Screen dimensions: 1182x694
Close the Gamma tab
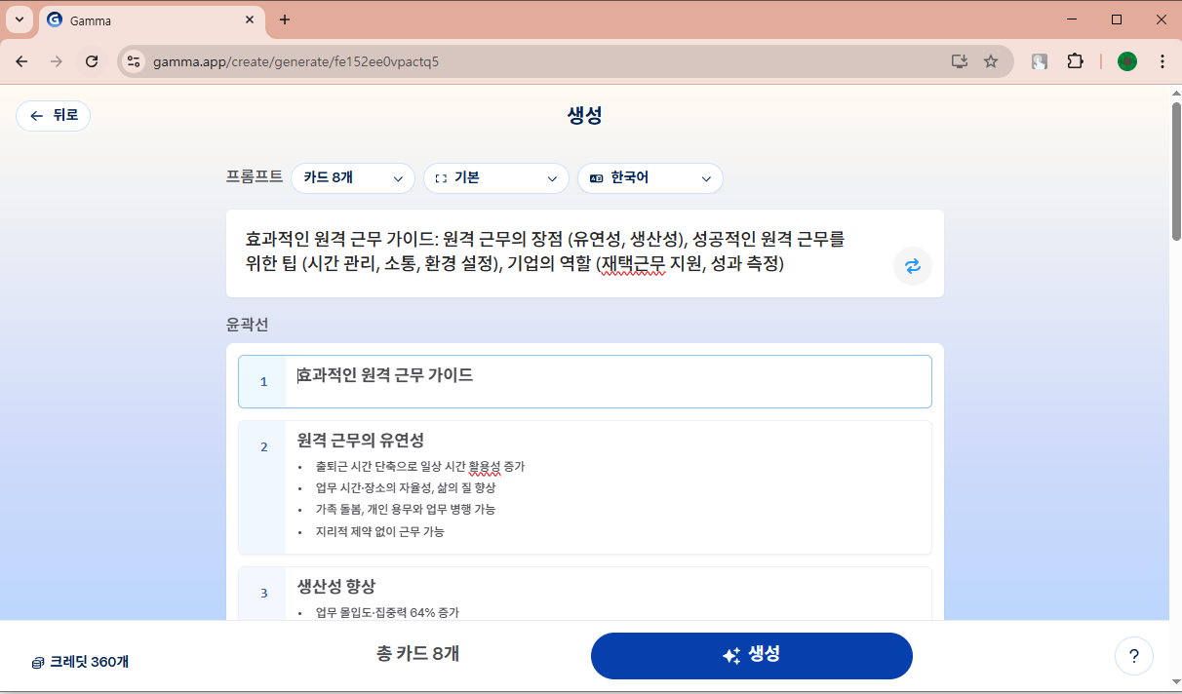click(250, 19)
